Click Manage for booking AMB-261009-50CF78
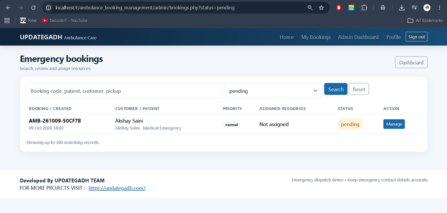447x213 pixels. [394, 124]
